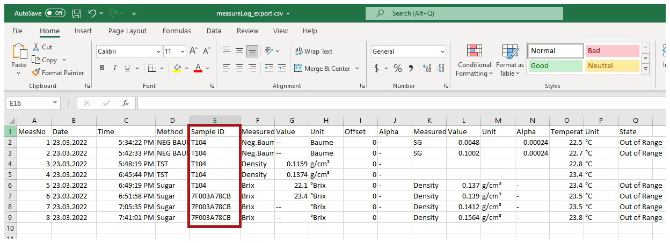Open Conditional Formatting menu

[x=474, y=61]
